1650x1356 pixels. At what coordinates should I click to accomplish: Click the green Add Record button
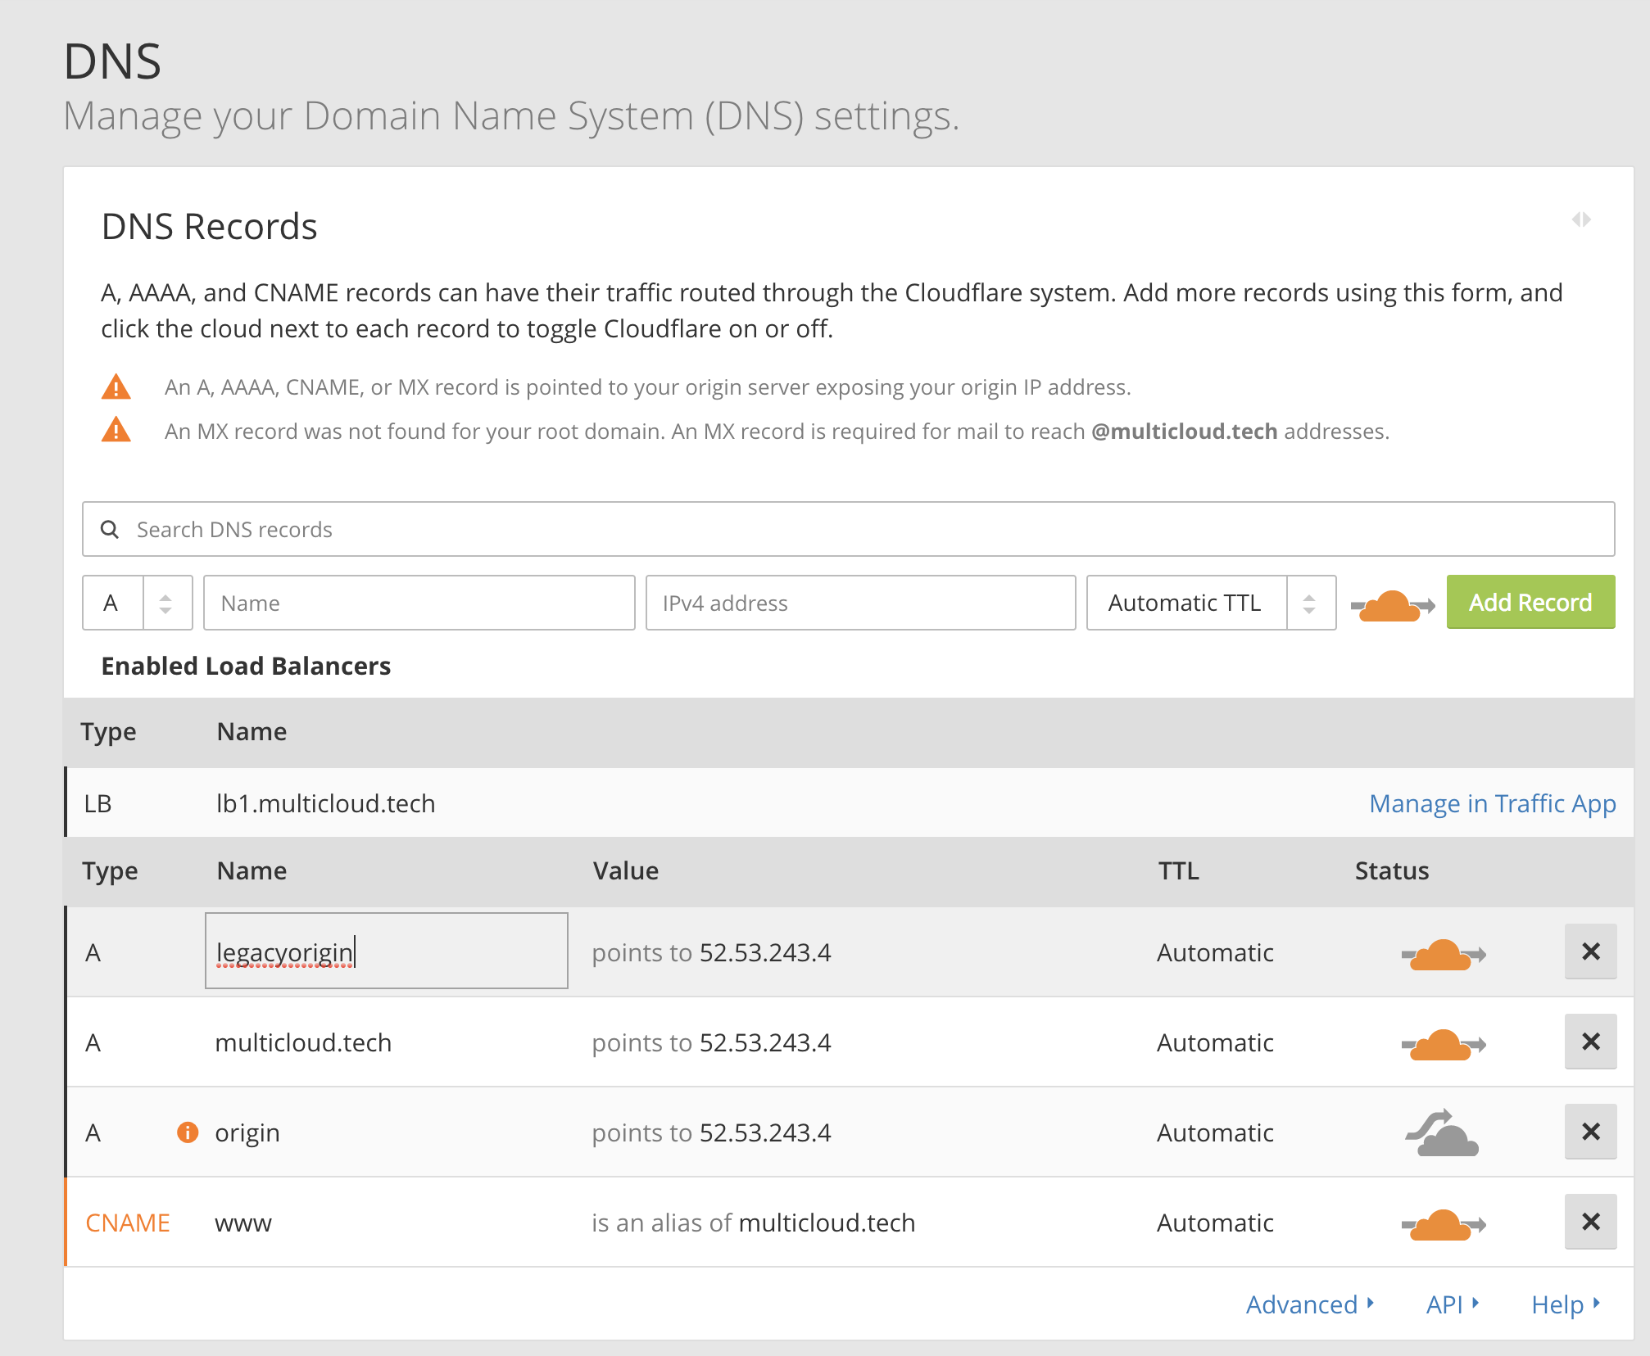pos(1530,603)
